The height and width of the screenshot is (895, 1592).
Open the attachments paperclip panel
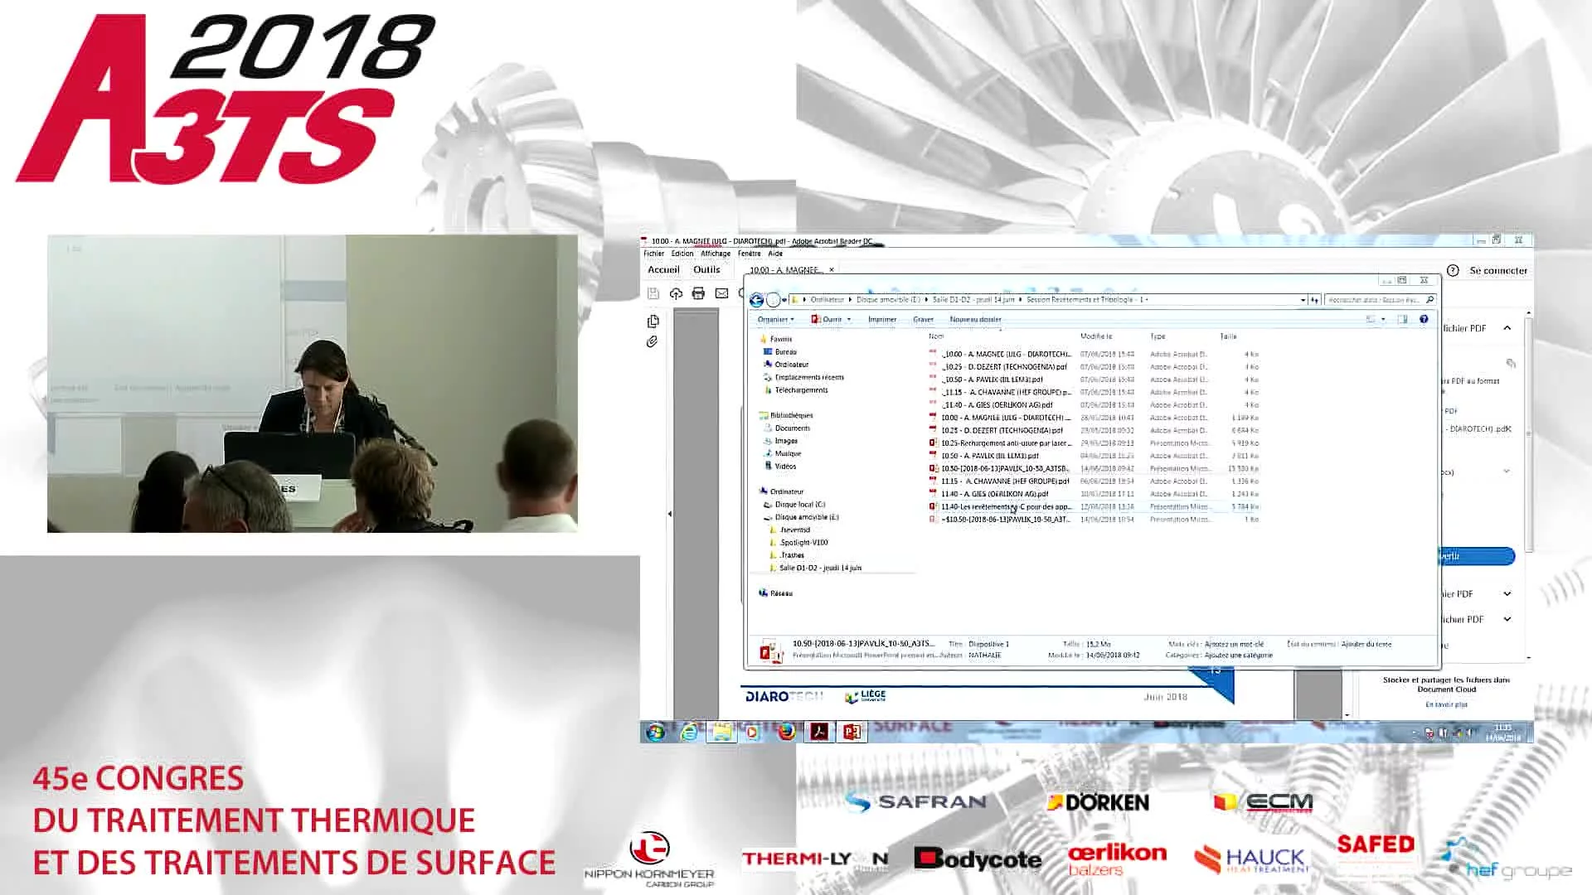653,341
